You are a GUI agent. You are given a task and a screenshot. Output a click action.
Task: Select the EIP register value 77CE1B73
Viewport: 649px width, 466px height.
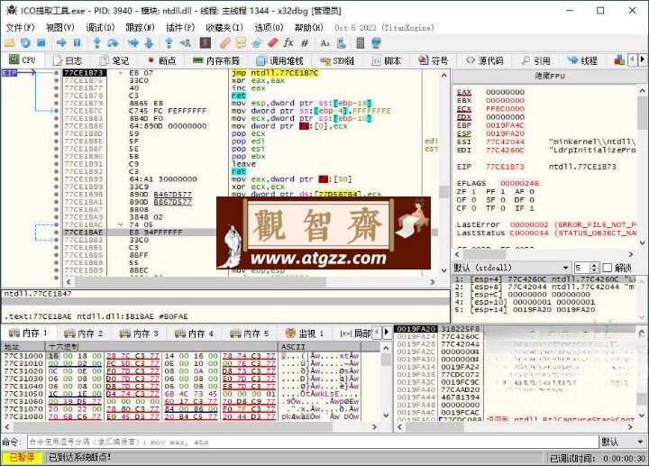coord(505,167)
